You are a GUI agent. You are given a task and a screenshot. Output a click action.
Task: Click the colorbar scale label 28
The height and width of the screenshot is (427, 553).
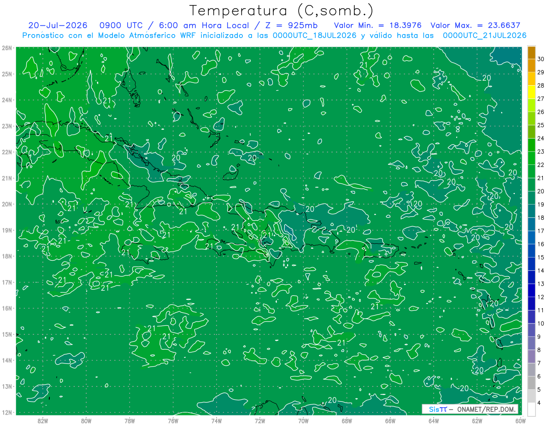coord(541,85)
